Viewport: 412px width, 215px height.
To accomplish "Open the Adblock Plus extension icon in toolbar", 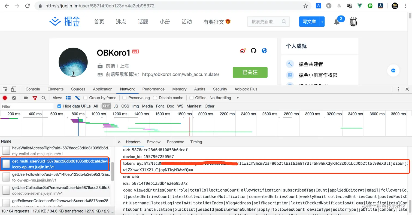I will [329, 6].
